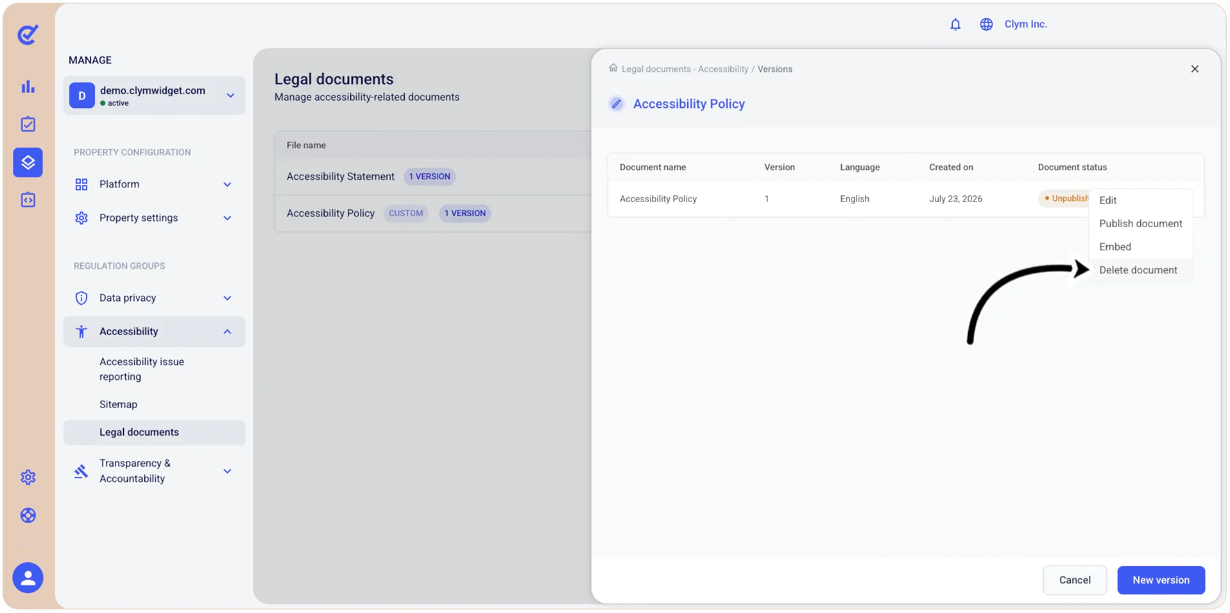Click the pencil edit icon beside Accessibility Policy

(x=616, y=104)
